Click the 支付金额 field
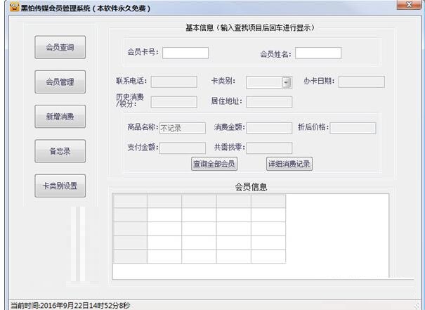This screenshot has width=425, height=310. (x=183, y=148)
